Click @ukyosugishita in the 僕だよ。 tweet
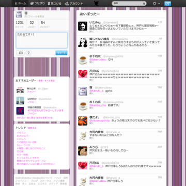 click(x=99, y=120)
